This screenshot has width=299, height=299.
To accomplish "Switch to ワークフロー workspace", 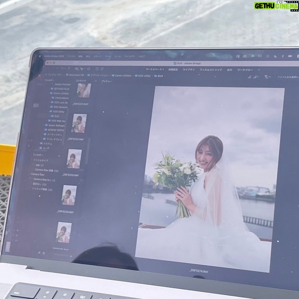I will [x=245, y=70].
